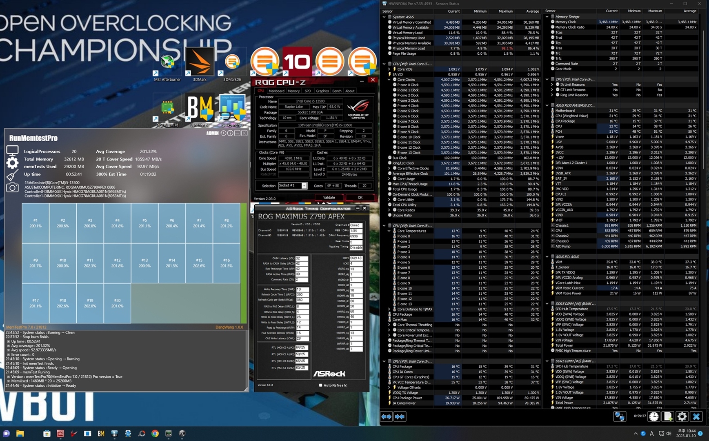Click the OK button in CPU-Z
709x441 pixels.
click(x=360, y=198)
